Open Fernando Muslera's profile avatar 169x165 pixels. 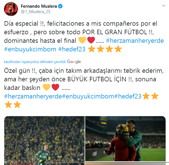tap(11, 9)
